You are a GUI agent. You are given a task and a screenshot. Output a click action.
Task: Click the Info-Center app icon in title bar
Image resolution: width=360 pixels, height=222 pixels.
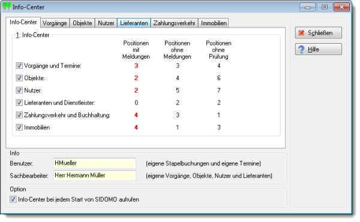click(7, 7)
